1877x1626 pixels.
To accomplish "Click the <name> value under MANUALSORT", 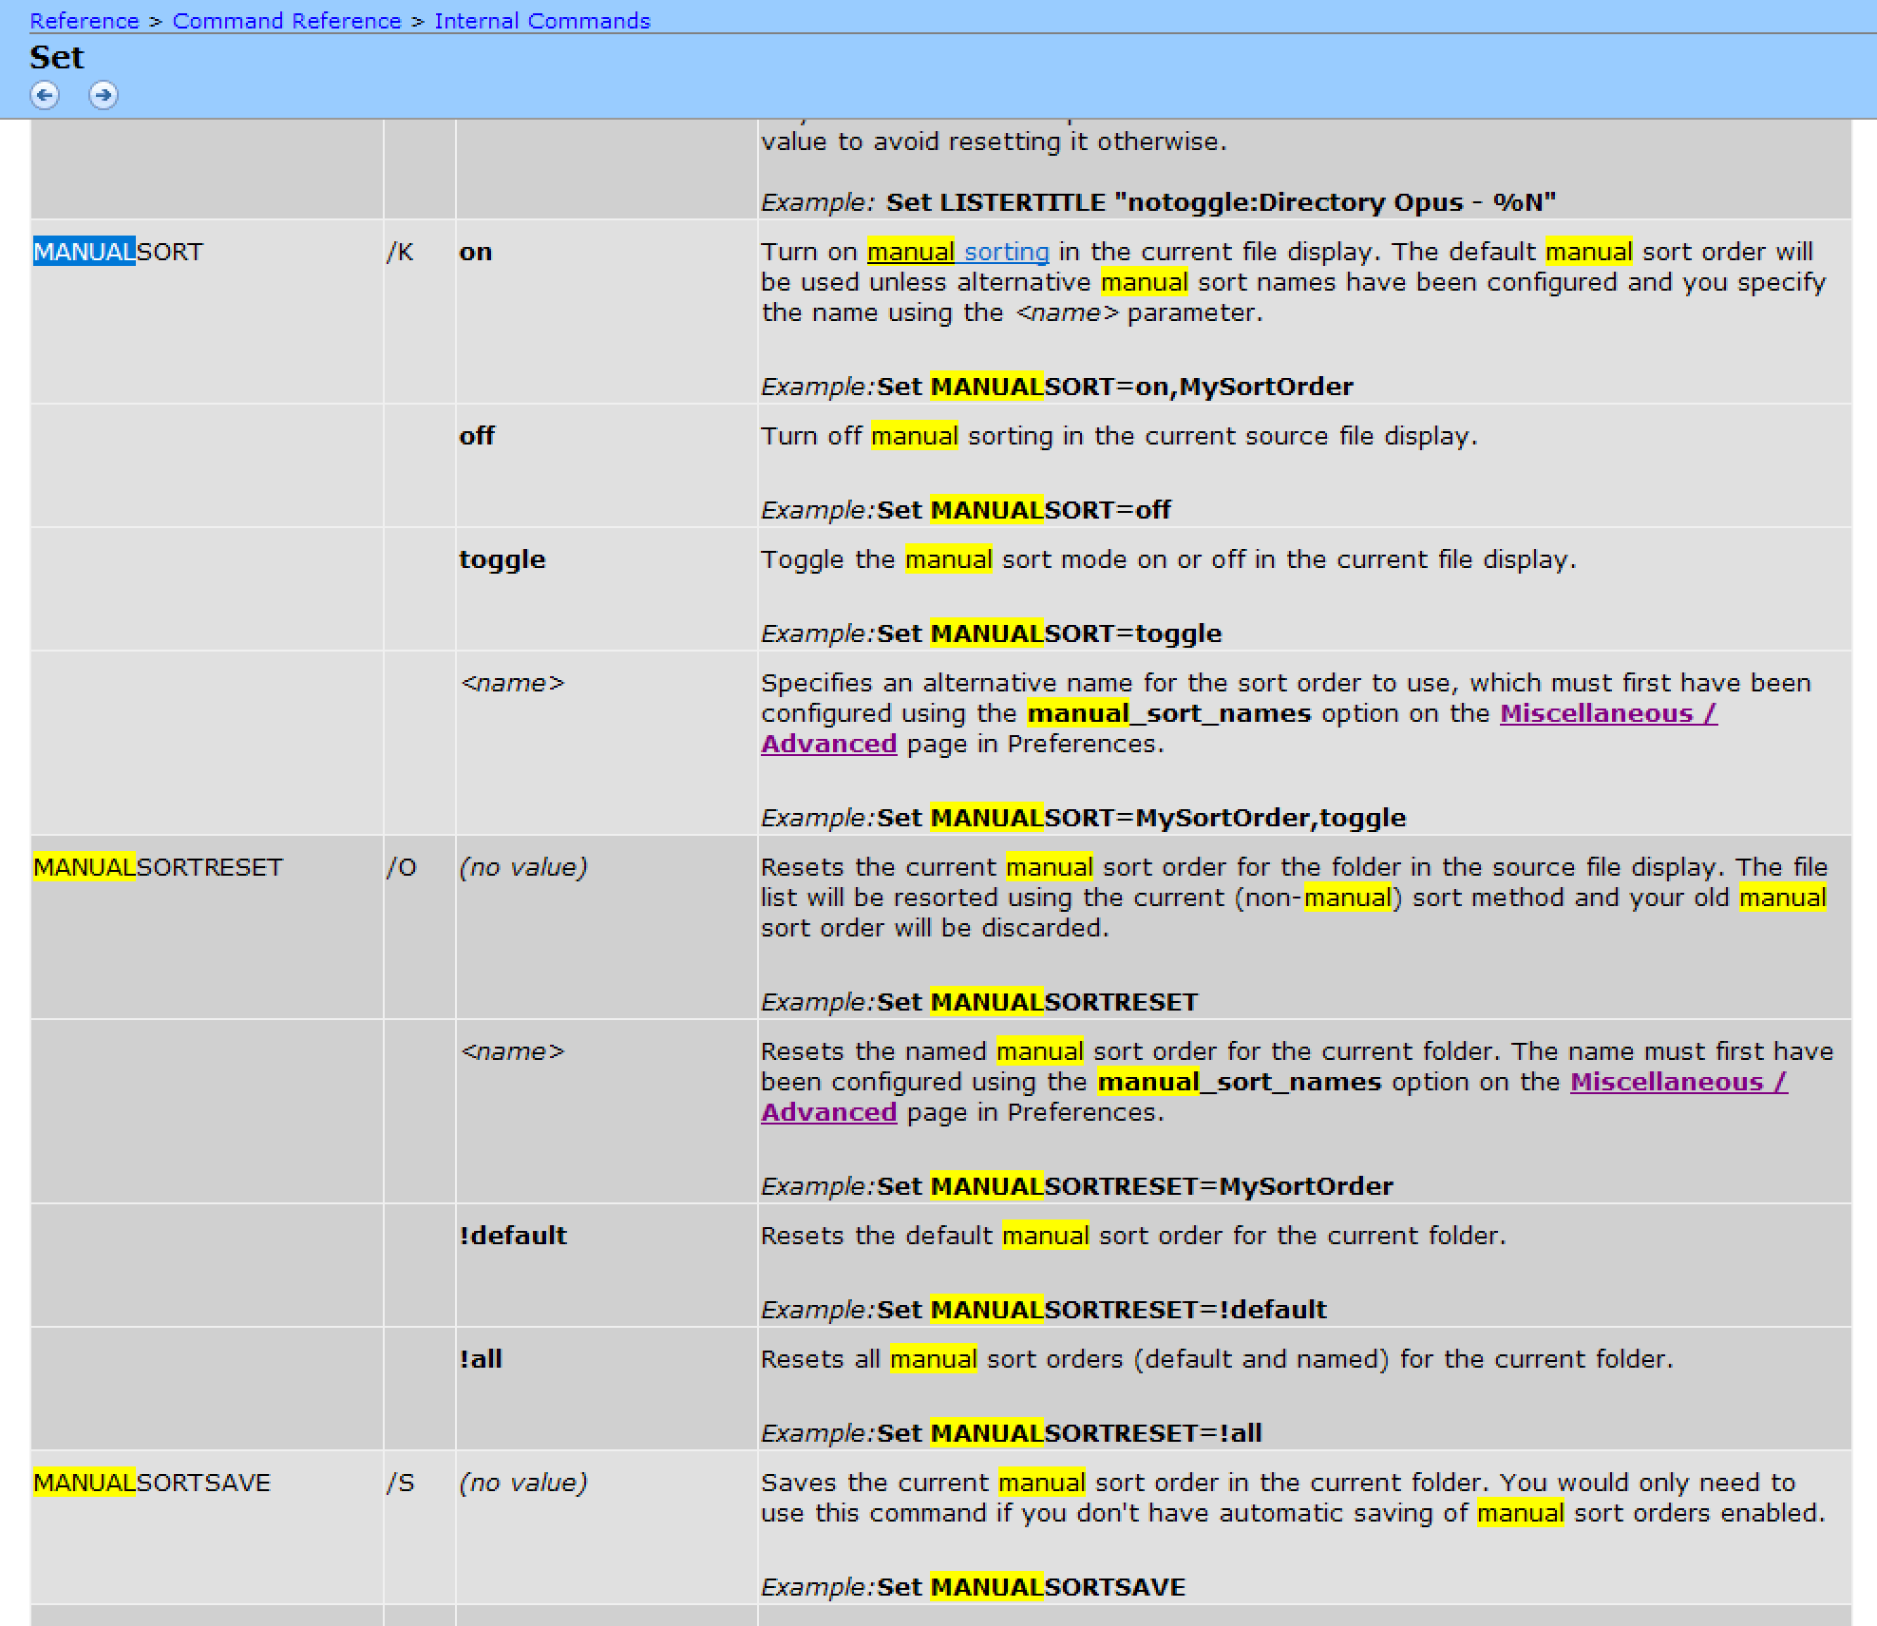I will pyautogui.click(x=512, y=683).
